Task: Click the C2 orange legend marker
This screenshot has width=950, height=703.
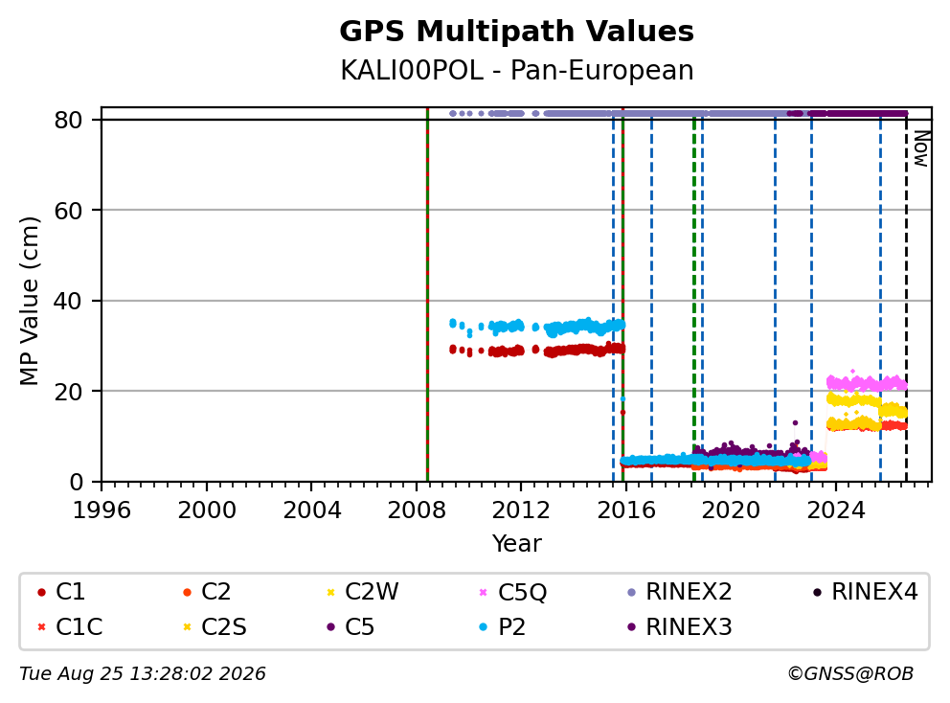Action: 187,592
